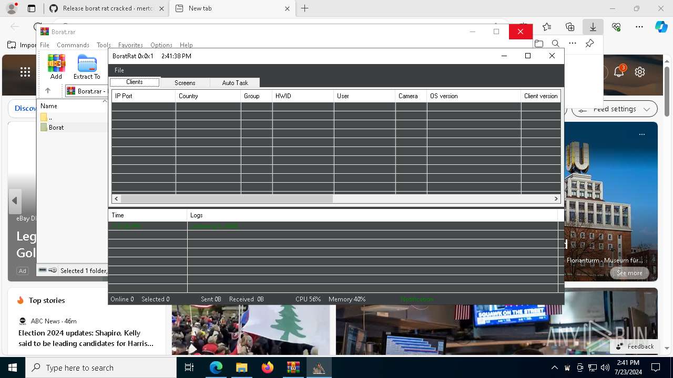This screenshot has height=378, width=673.
Task: Click the Logs column header
Action: [x=372, y=215]
